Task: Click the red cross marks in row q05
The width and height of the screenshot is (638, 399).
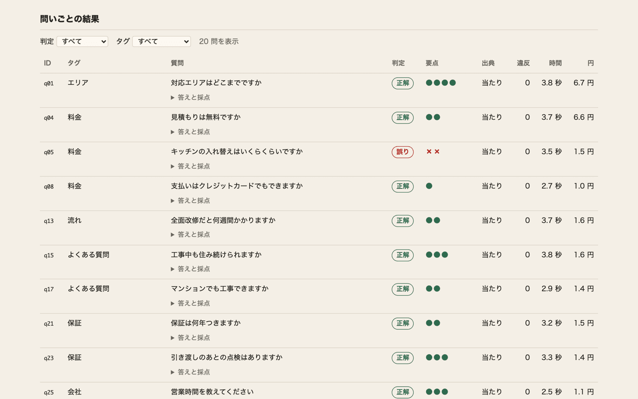Action: [433, 152]
